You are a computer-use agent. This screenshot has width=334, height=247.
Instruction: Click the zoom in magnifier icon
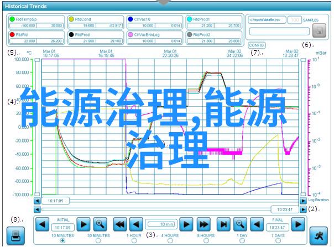tap(100, 224)
